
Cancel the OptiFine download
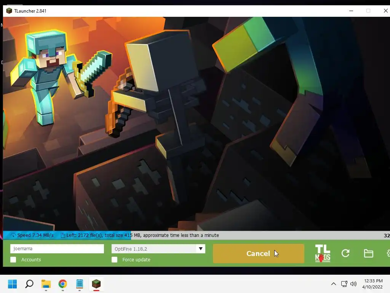[259, 253]
